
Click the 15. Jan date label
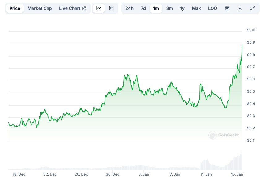(237, 174)
